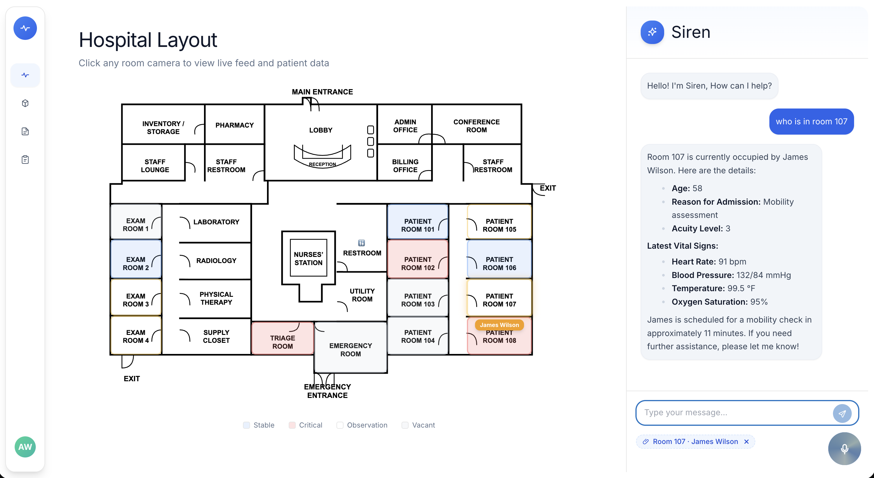Click Exam Room 2 on the layout
874x478 pixels.
136,263
